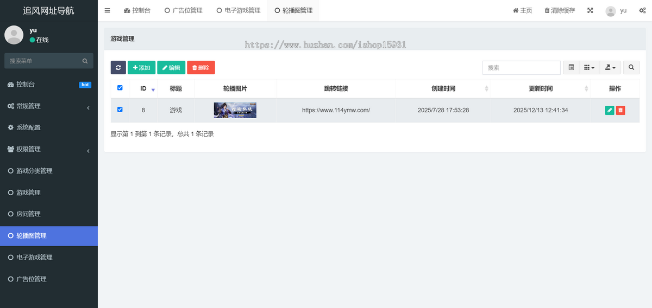The width and height of the screenshot is (652, 308).
Task: Click the 搜索菜单 sidebar search field
Action: click(42, 61)
